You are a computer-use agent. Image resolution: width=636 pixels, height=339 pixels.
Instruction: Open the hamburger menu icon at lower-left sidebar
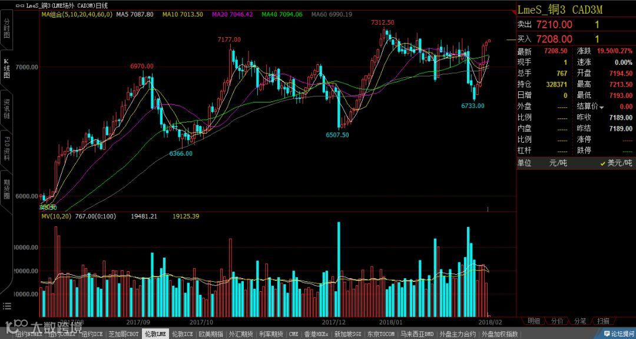click(x=6, y=306)
